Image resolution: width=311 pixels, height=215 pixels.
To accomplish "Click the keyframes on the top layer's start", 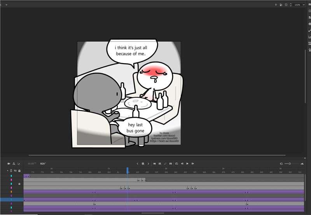I will click(27, 176).
